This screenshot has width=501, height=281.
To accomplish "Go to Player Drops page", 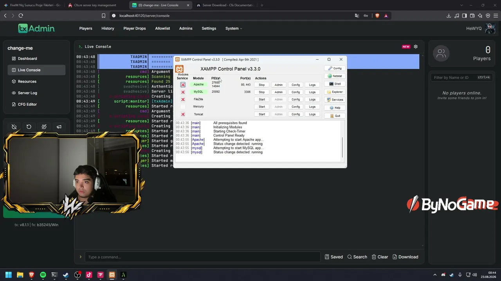I will 135,28.
